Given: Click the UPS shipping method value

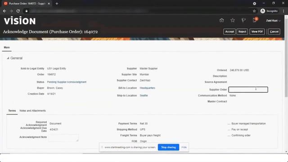Looking at the screenshot, I should (143, 130).
